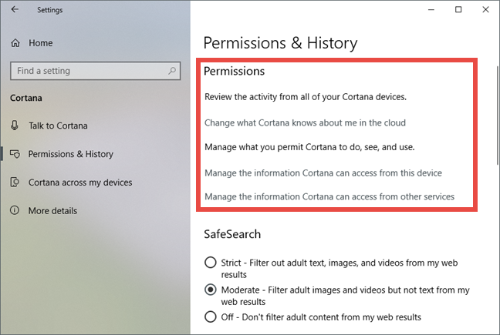Click the More details info icon

(x=15, y=210)
